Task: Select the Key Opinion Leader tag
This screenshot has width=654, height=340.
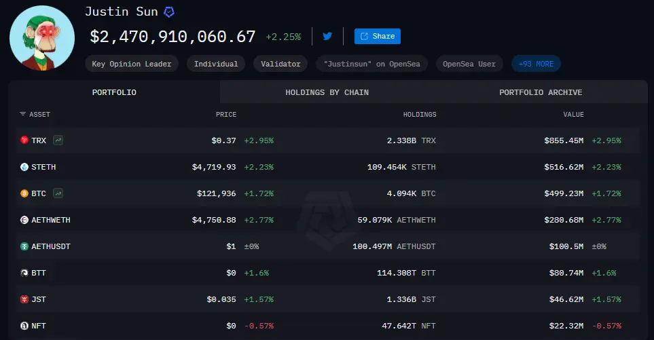Action: pyautogui.click(x=132, y=64)
